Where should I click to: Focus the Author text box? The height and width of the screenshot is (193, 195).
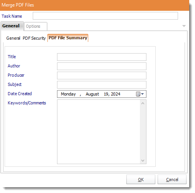pos(102,66)
